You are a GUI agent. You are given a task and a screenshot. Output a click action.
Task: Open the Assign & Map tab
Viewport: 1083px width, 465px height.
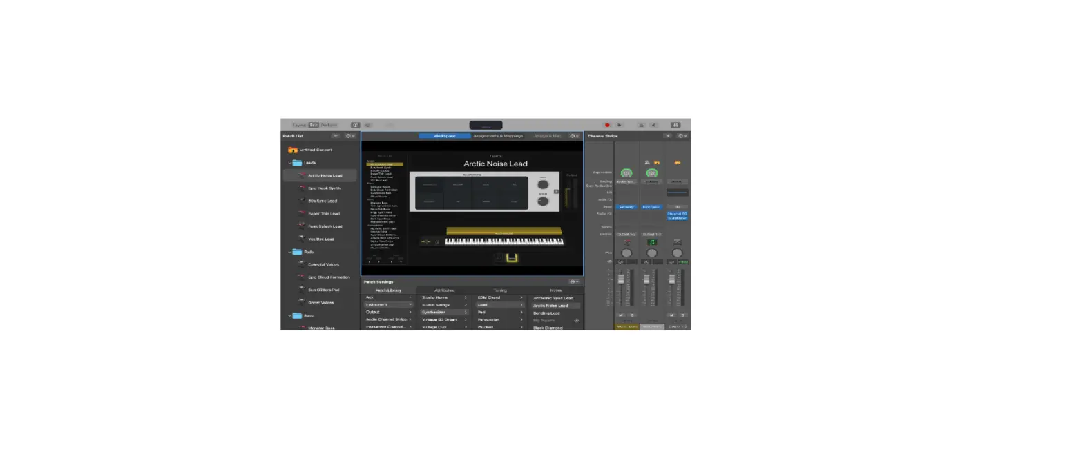547,136
